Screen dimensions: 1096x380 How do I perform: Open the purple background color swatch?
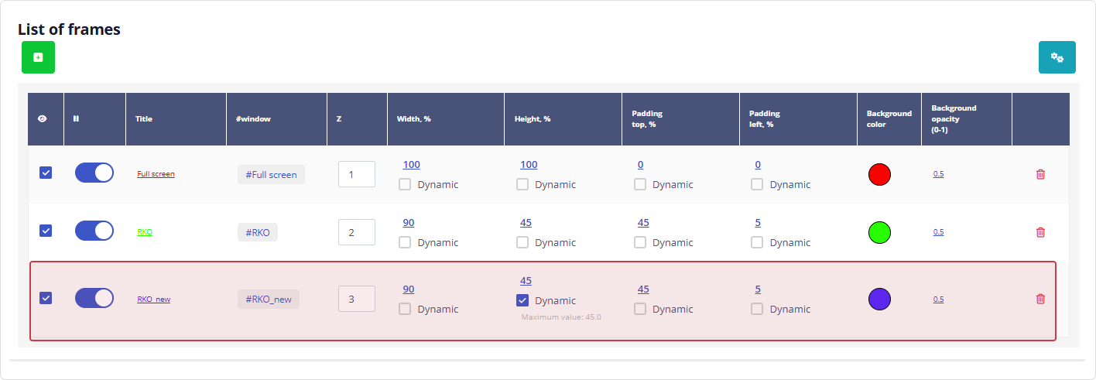pyautogui.click(x=879, y=299)
